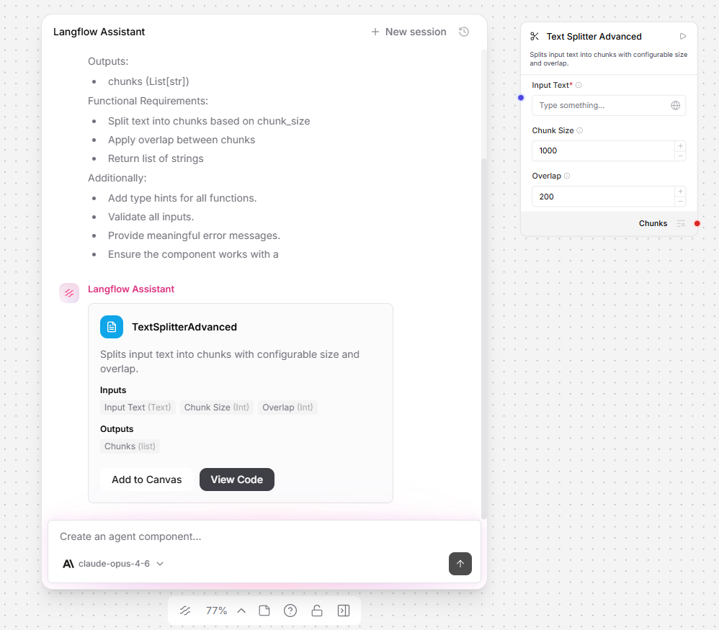Click 'Return list of strings' bullet
This screenshot has height=630, width=719.
point(156,158)
